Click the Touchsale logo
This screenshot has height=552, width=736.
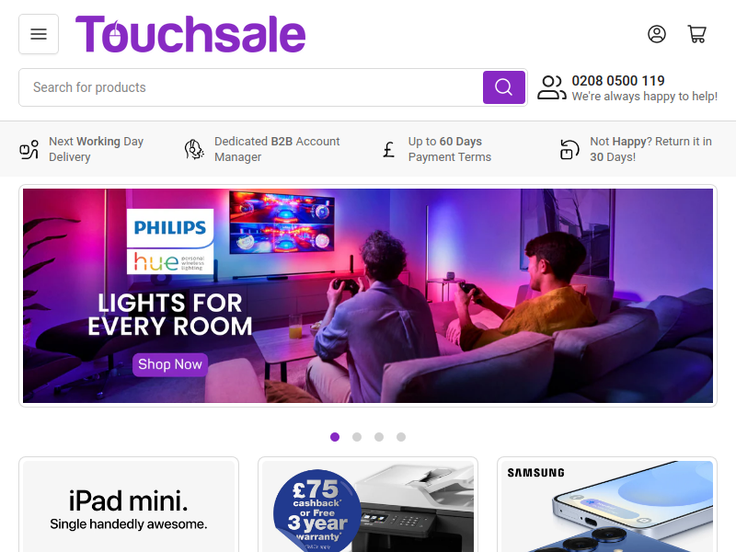click(x=190, y=34)
